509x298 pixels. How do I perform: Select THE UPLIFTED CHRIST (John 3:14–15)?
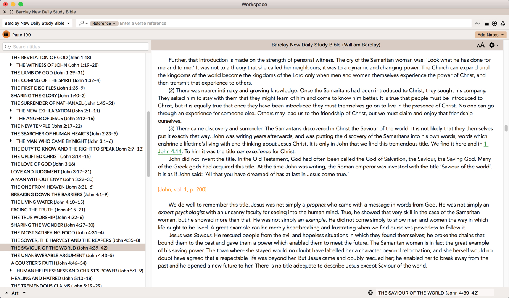pos(51,157)
